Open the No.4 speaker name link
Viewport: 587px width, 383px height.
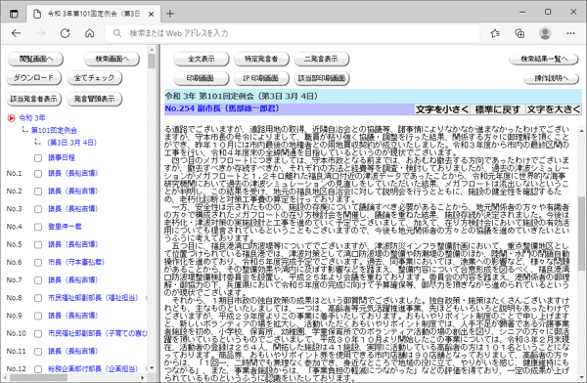65,227
